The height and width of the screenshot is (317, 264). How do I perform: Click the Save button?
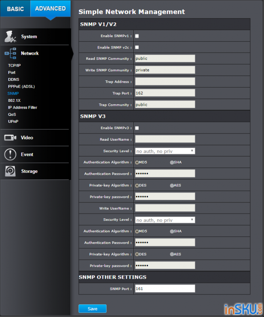(x=93, y=309)
